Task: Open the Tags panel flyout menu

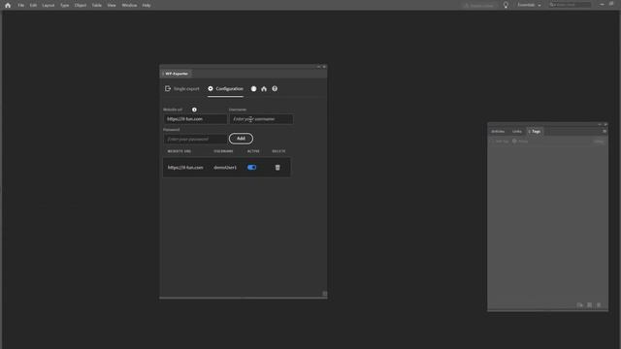Action: (x=605, y=131)
